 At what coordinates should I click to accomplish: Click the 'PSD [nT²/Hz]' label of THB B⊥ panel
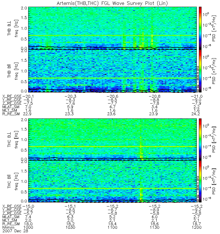pos(214,28)
